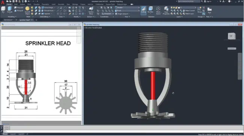The width and height of the screenshot is (244, 136).
Task: Select the Extrude tool
Action: (10, 10)
